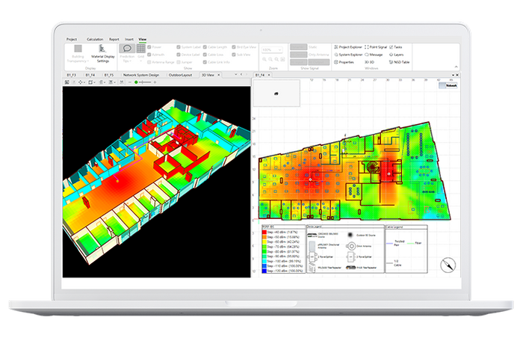Switch to the Network System Design tab

(140, 76)
